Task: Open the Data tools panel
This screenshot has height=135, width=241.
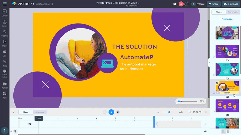Action: click(x=5, y=53)
